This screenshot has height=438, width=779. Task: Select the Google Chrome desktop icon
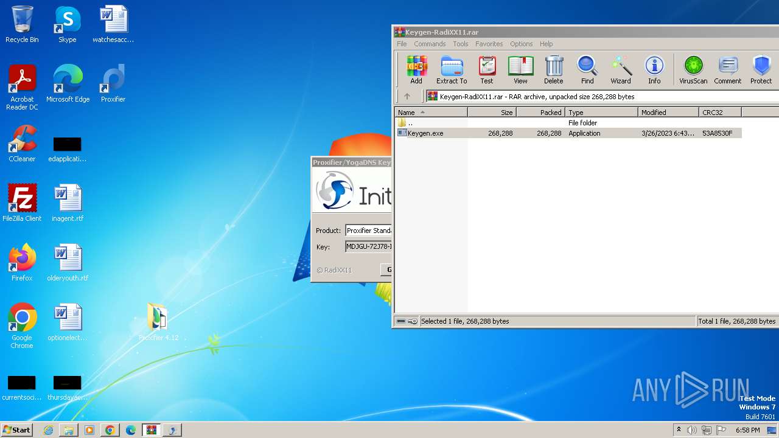[22, 327]
